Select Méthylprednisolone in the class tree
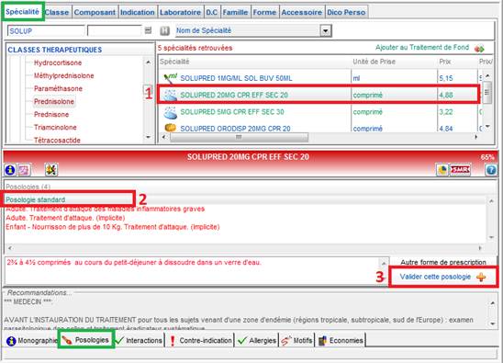 pyautogui.click(x=64, y=75)
